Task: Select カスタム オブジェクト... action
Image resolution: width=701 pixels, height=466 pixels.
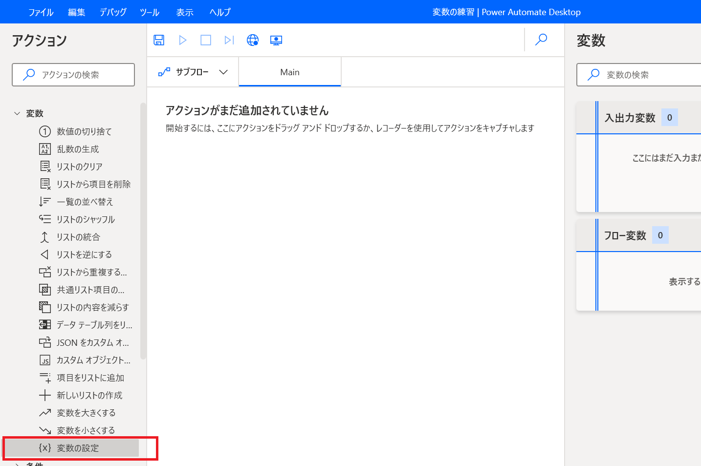Action: pyautogui.click(x=85, y=360)
